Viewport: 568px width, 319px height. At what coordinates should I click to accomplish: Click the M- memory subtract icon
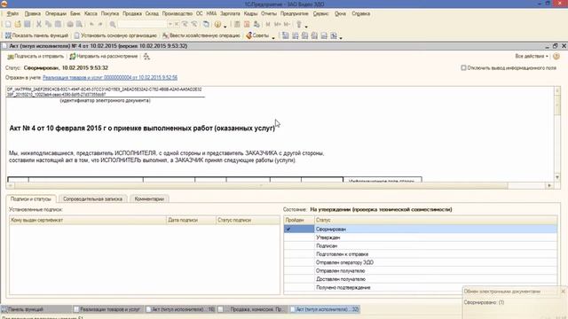tap(287, 24)
